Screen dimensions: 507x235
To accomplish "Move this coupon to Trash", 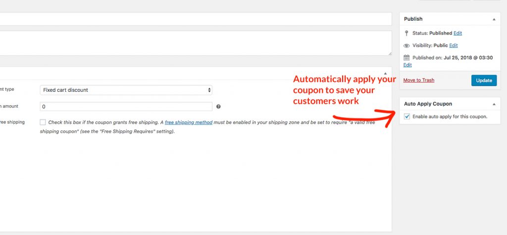I will click(x=419, y=80).
